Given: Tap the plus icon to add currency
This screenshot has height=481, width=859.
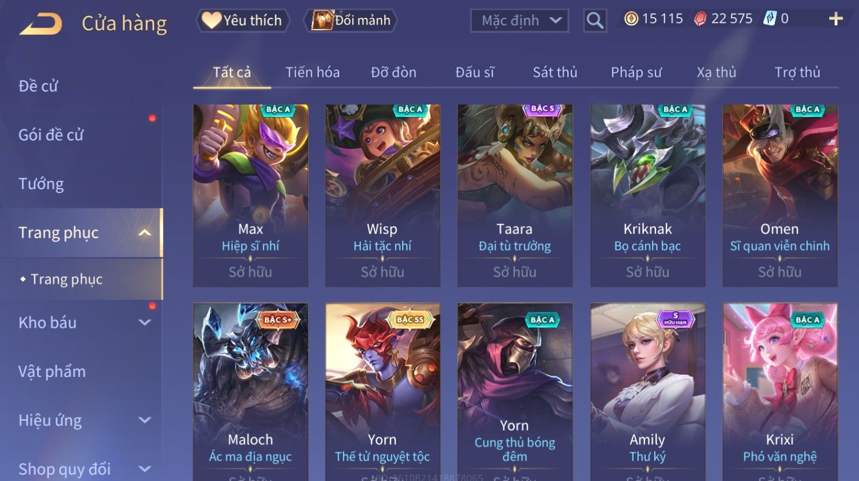Looking at the screenshot, I should (836, 19).
